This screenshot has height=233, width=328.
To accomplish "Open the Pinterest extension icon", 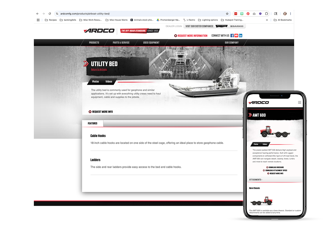I will click(248, 14).
